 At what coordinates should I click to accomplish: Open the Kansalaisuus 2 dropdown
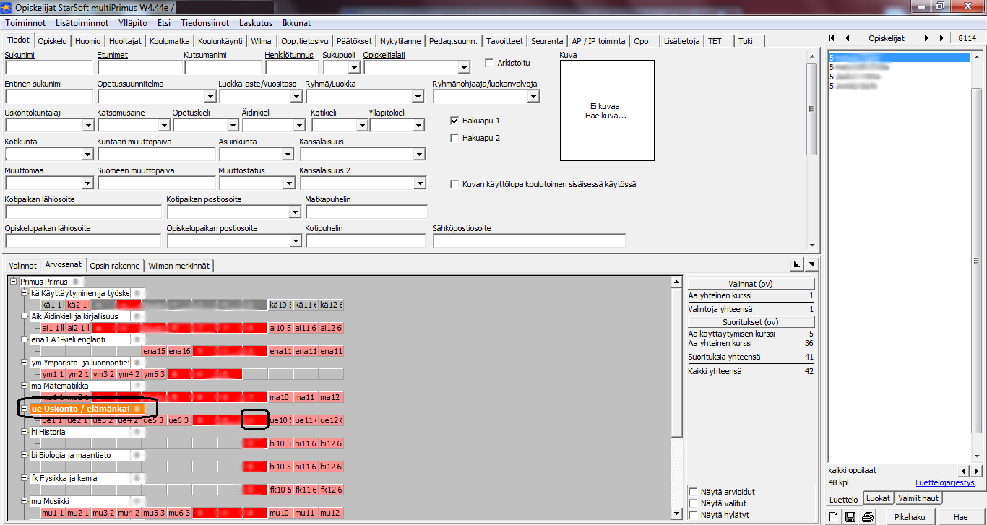pos(418,183)
